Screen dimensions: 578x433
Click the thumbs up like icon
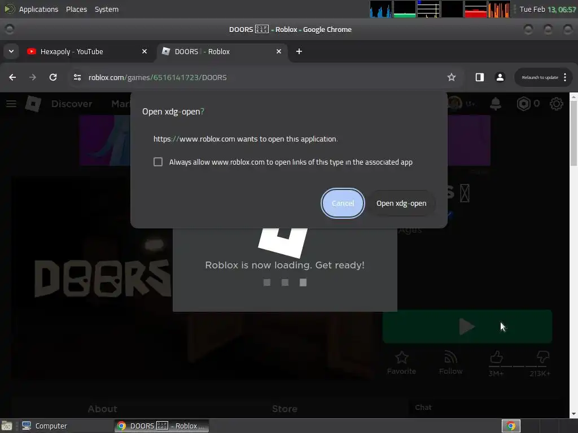coord(496,357)
